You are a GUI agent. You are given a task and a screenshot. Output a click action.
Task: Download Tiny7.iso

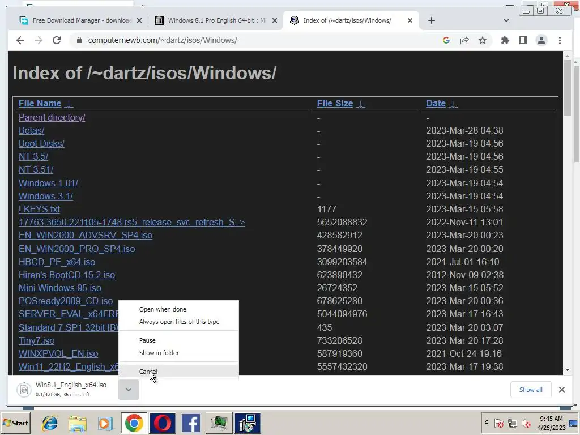coord(37,340)
